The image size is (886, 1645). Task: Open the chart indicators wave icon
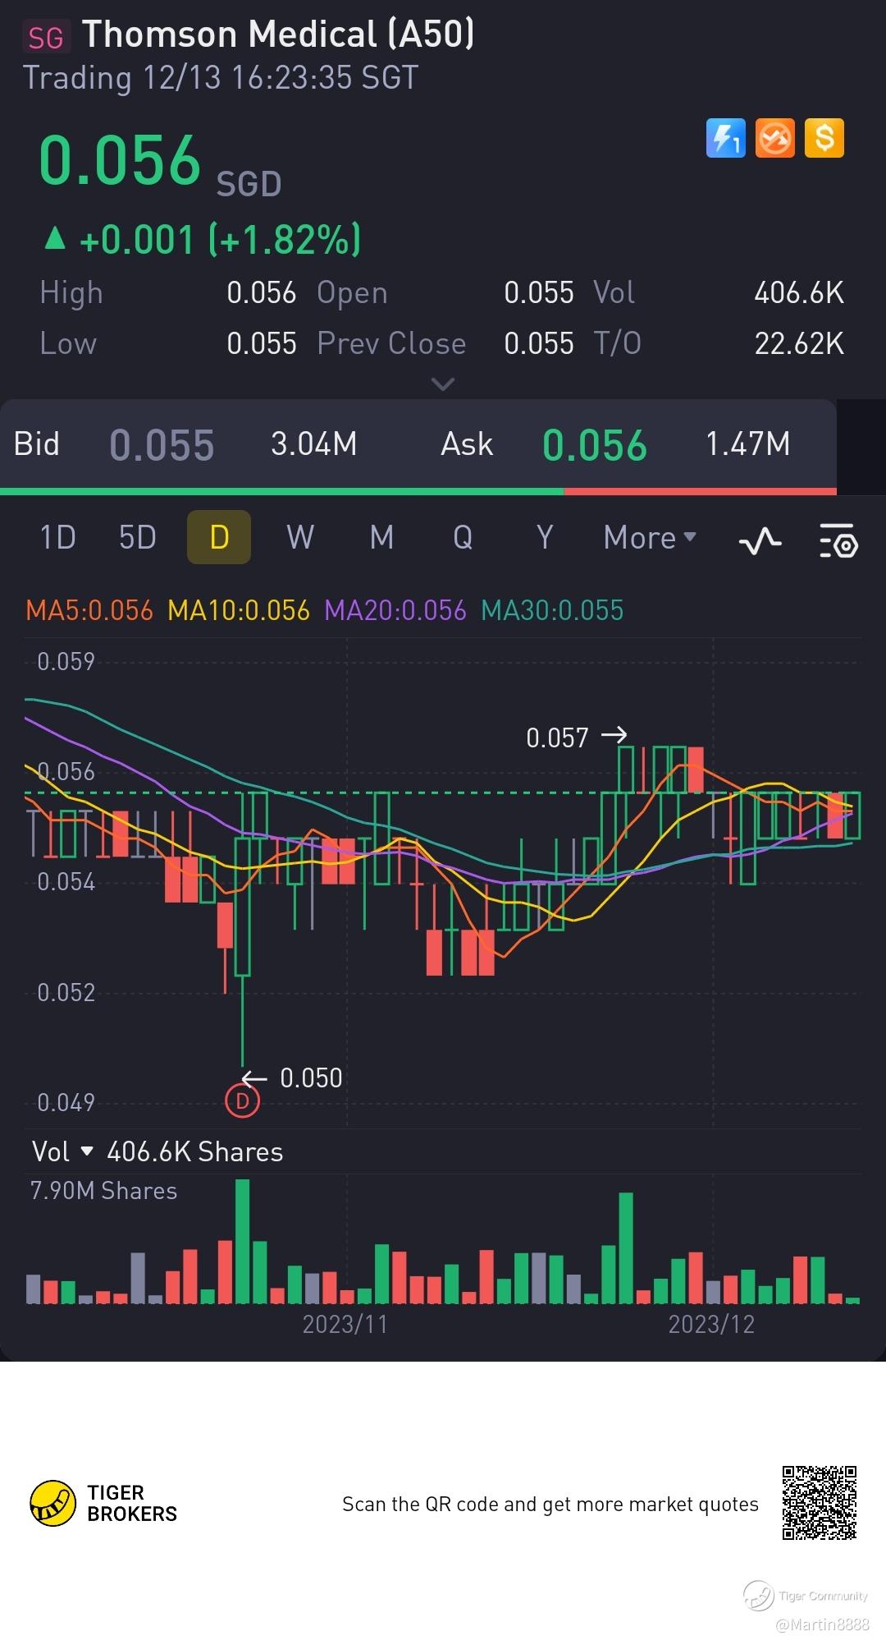[760, 540]
